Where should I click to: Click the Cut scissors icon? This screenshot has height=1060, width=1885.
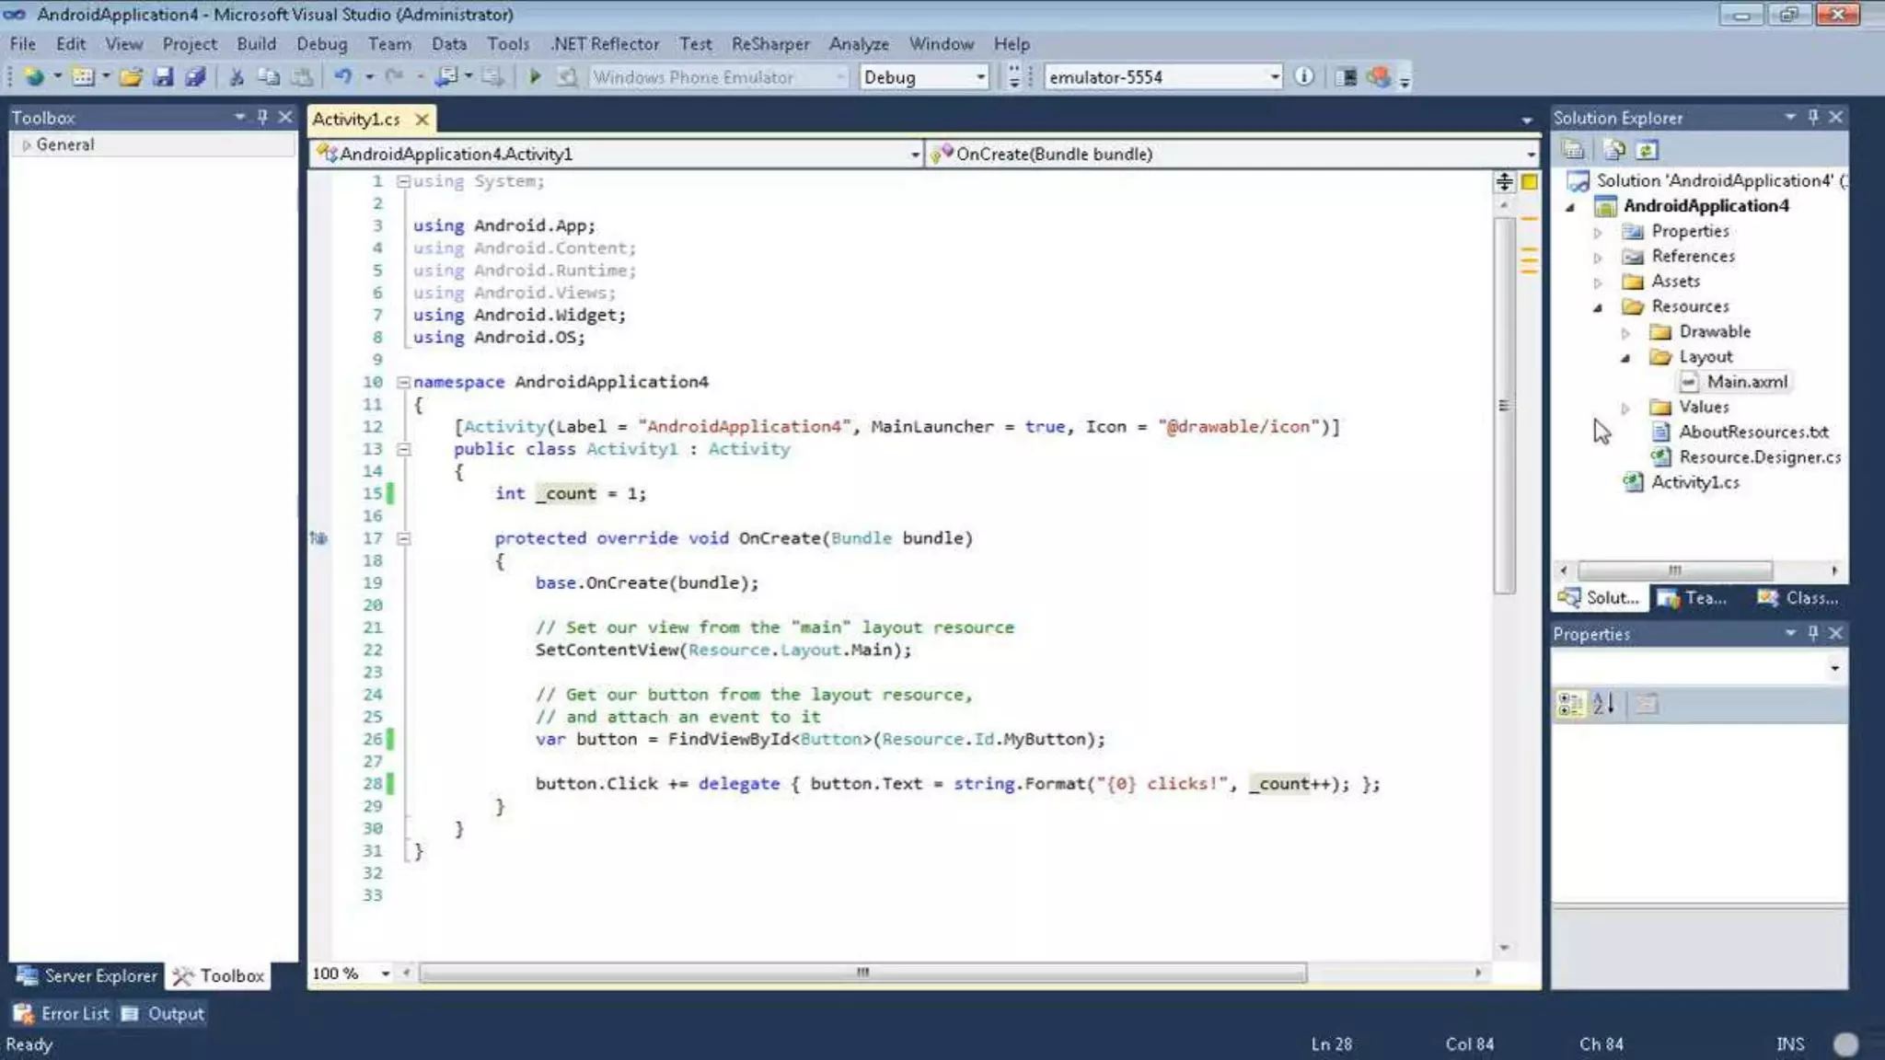point(237,77)
